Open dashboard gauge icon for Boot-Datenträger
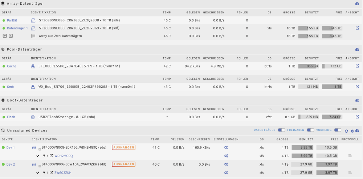 click(357, 100)
